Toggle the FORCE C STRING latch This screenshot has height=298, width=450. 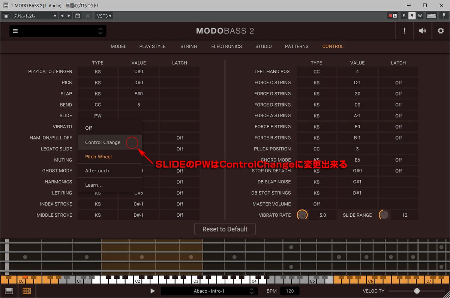(x=398, y=82)
